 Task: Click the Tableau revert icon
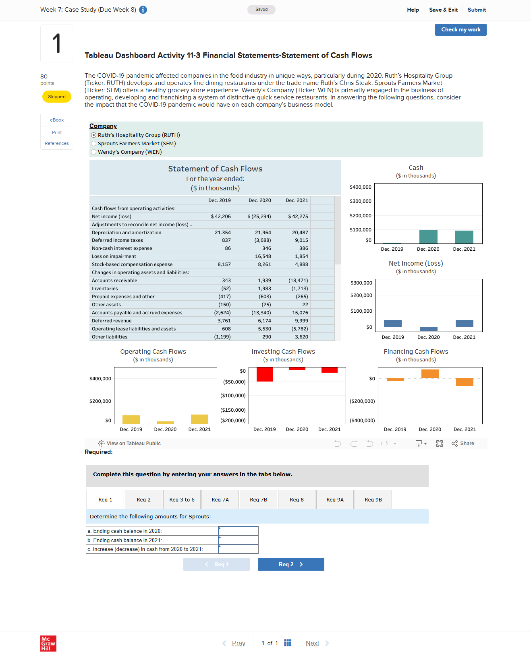(369, 444)
